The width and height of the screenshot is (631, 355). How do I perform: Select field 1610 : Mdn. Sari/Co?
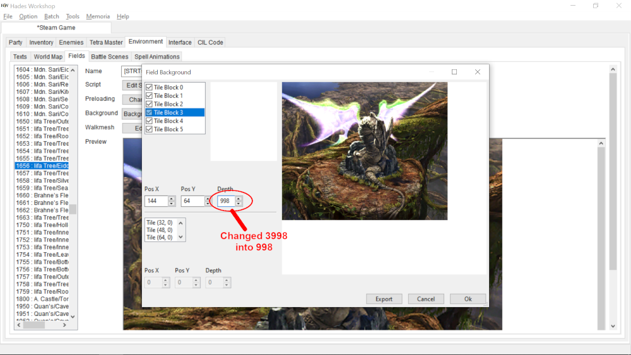(x=42, y=113)
